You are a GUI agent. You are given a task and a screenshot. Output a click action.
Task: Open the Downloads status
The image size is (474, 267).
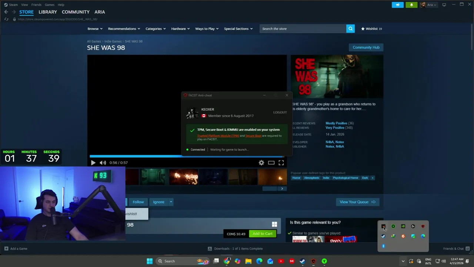click(235, 248)
